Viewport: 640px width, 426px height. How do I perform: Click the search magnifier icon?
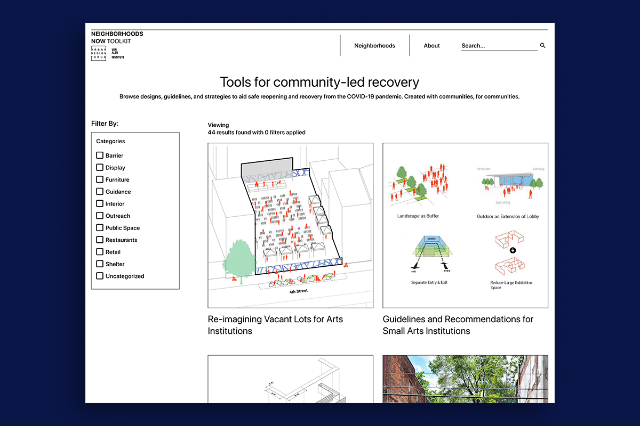pyautogui.click(x=542, y=45)
